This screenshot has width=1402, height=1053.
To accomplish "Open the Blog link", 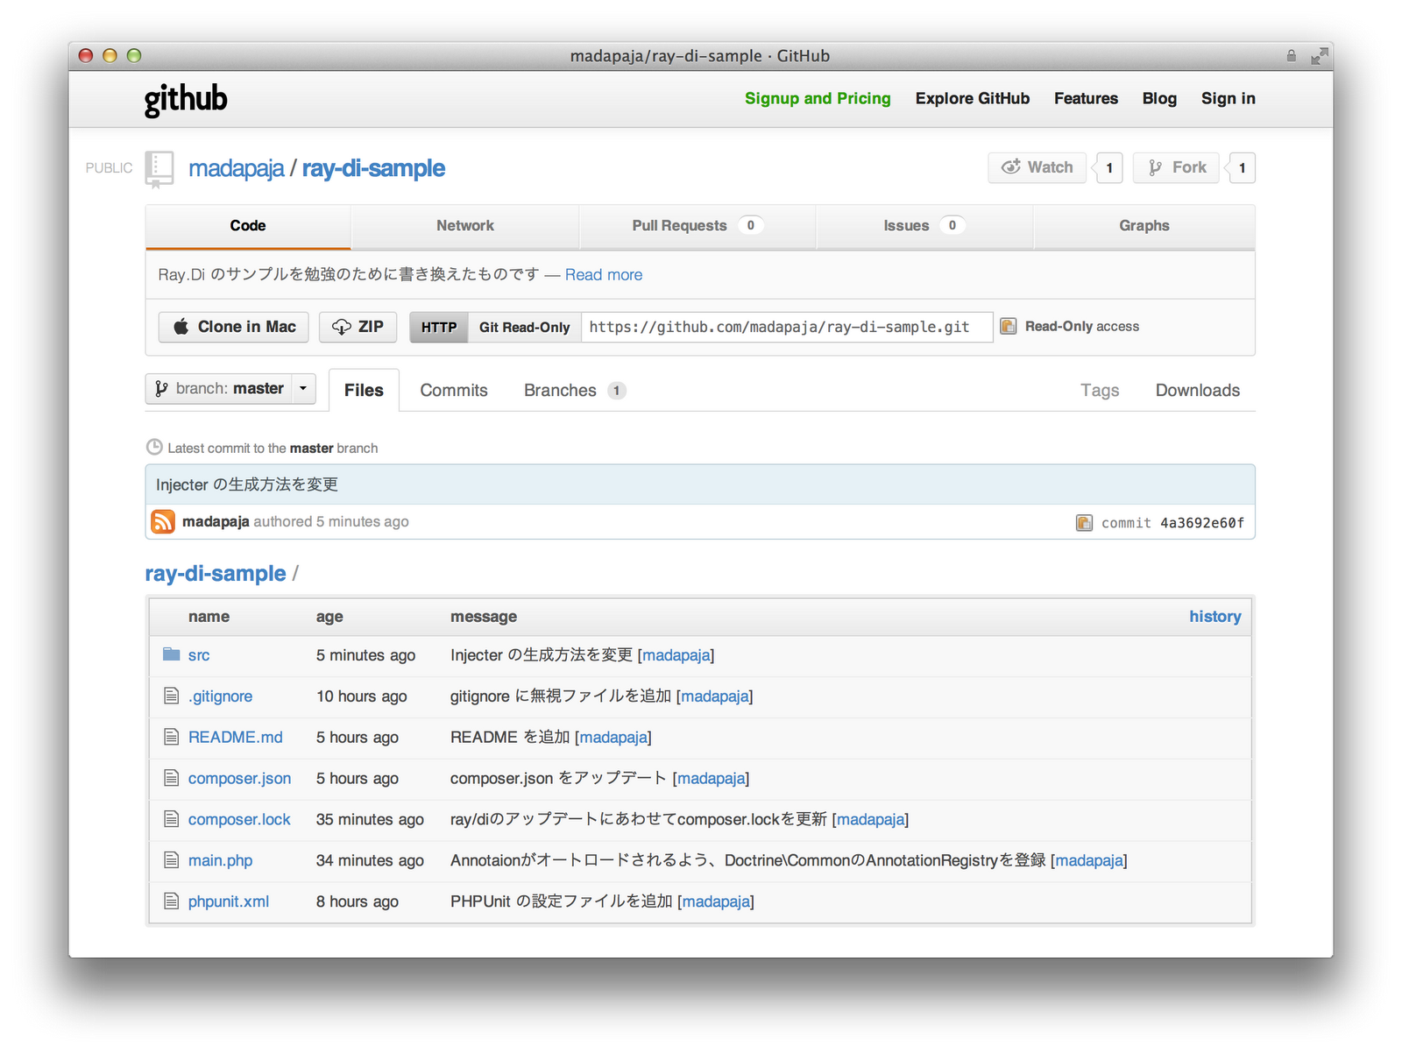I will 1159,98.
